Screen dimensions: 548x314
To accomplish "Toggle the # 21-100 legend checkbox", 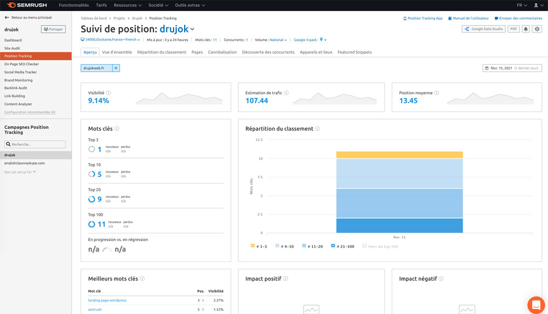I will coord(333,246).
